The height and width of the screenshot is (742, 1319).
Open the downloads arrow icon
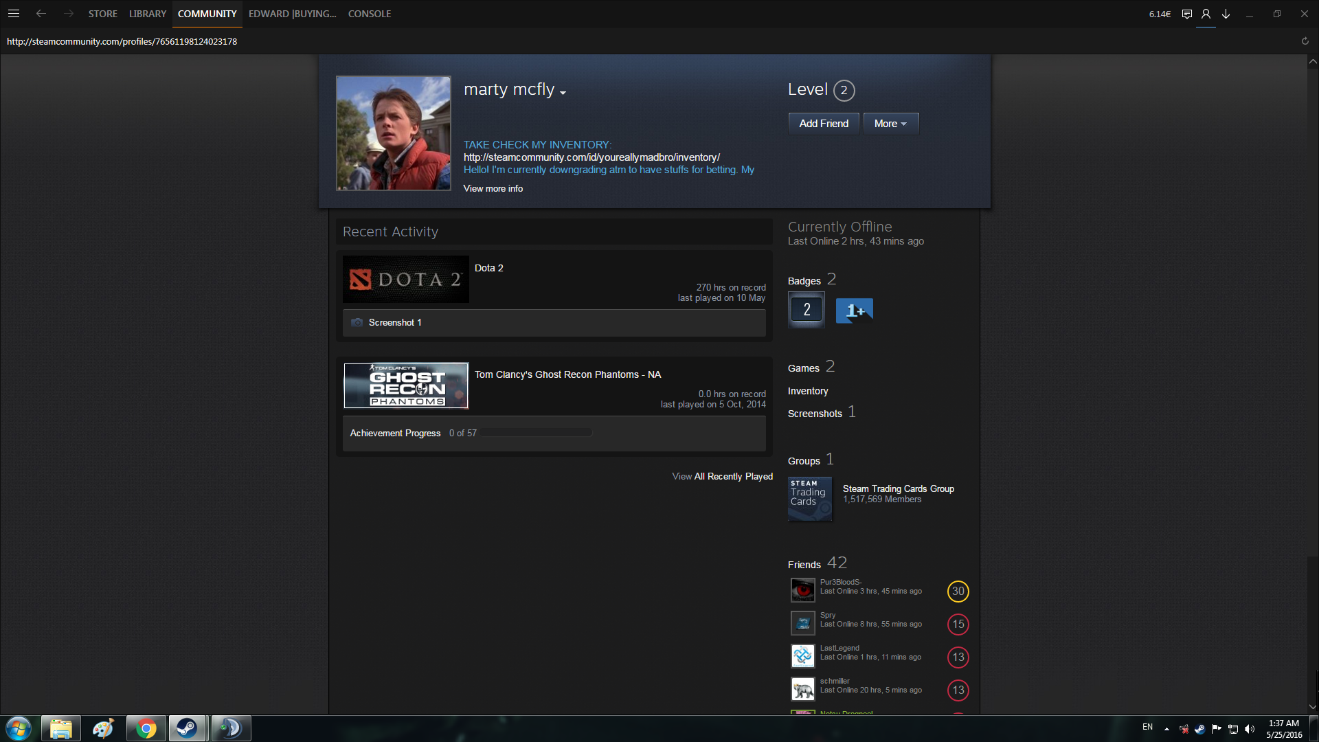[x=1226, y=14]
